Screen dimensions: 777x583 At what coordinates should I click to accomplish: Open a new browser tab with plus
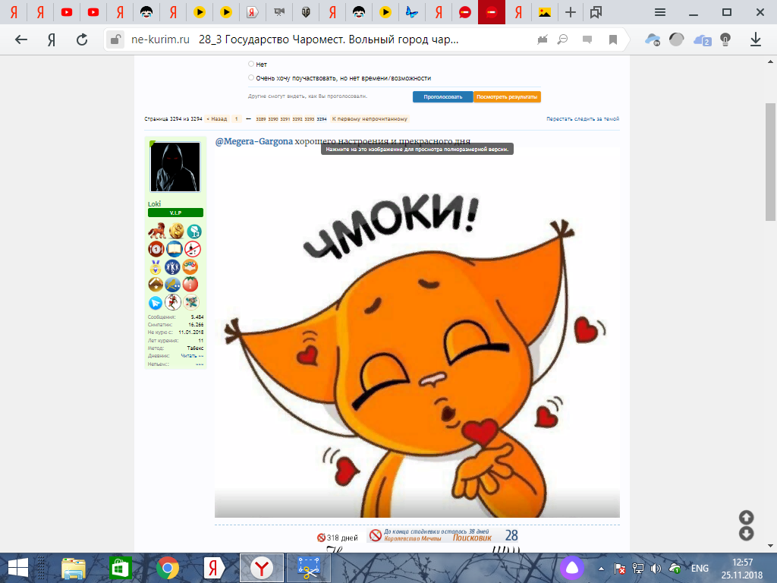point(571,12)
